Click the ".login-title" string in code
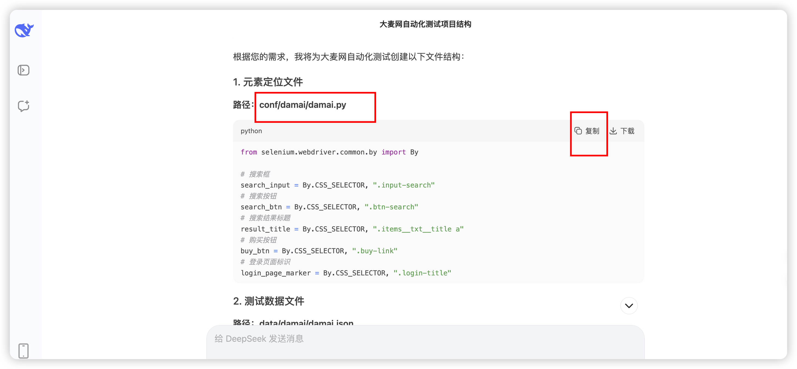797x369 pixels. [422, 273]
